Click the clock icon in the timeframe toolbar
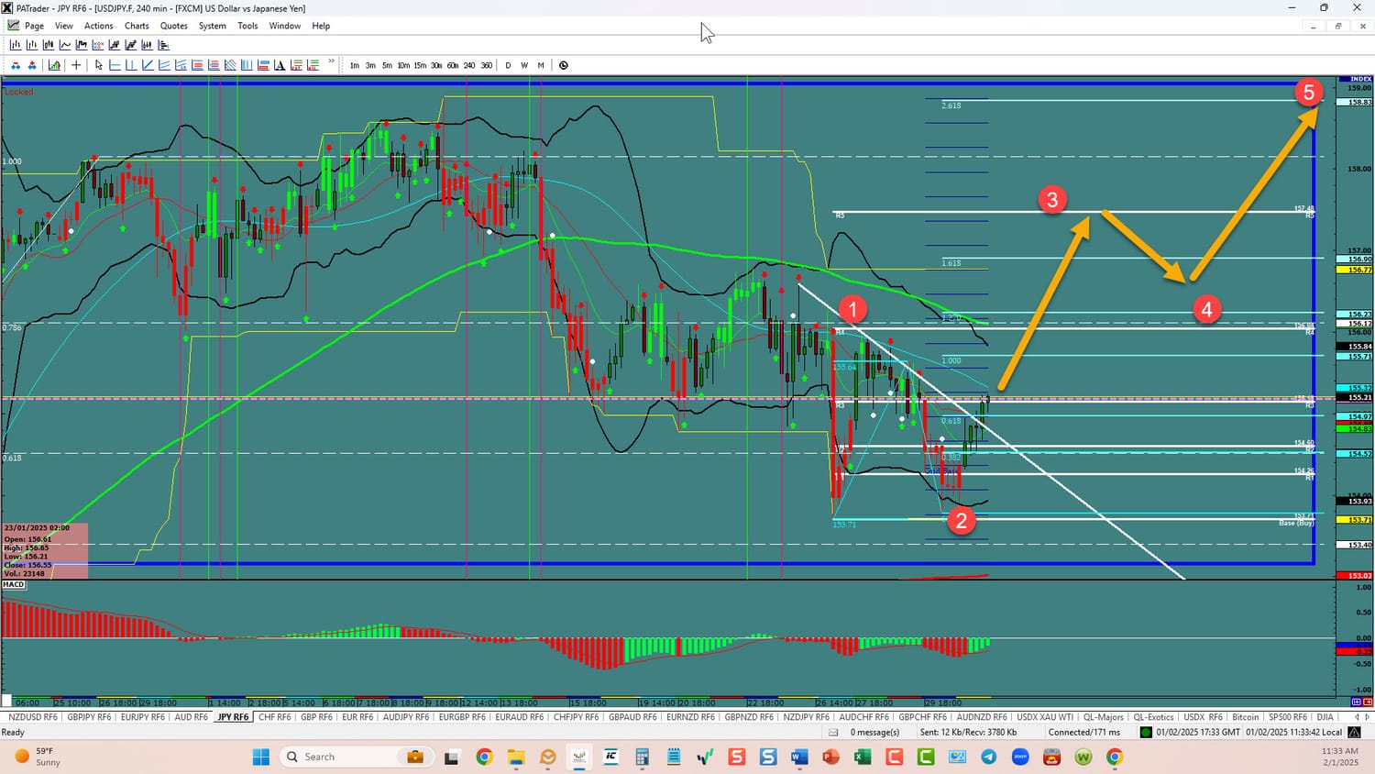The width and height of the screenshot is (1375, 774). [x=563, y=65]
